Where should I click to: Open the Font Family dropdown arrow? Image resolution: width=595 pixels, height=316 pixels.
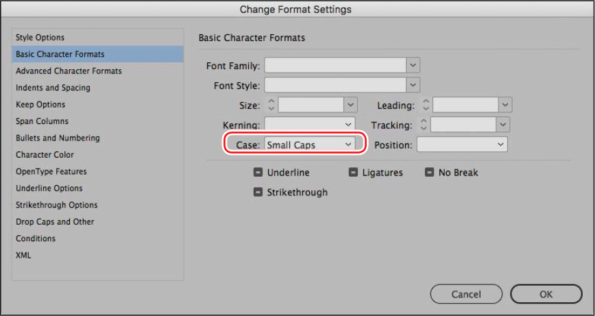pyautogui.click(x=413, y=65)
